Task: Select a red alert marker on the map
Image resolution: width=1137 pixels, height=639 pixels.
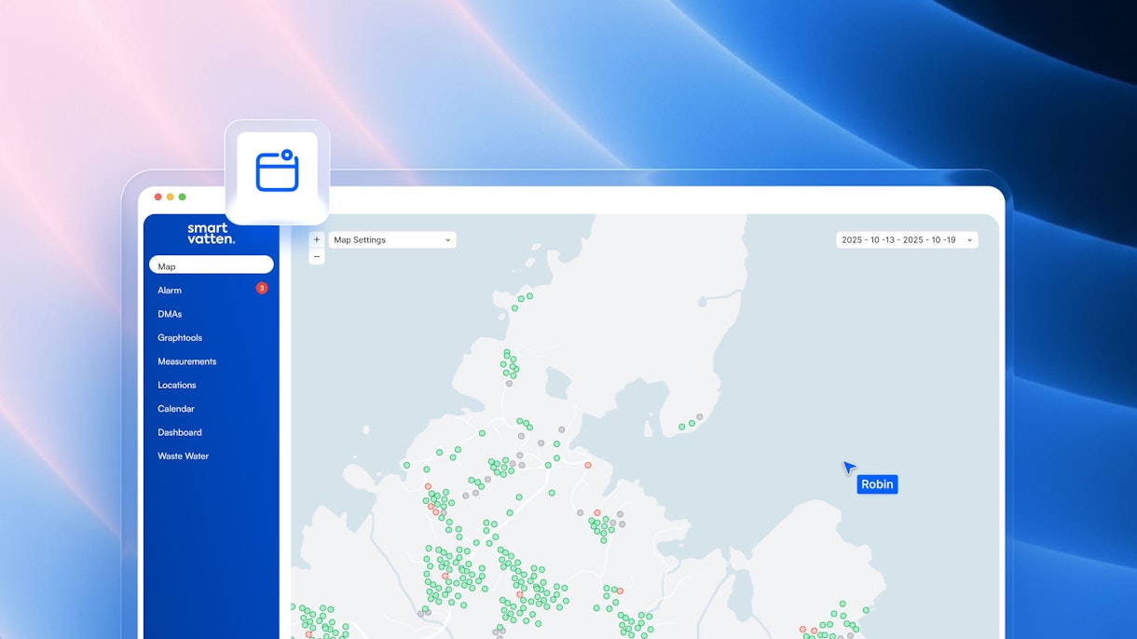Action: pyautogui.click(x=588, y=465)
